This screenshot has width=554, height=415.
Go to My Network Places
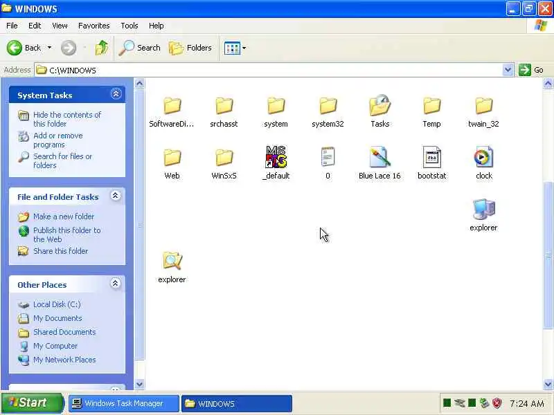64,360
